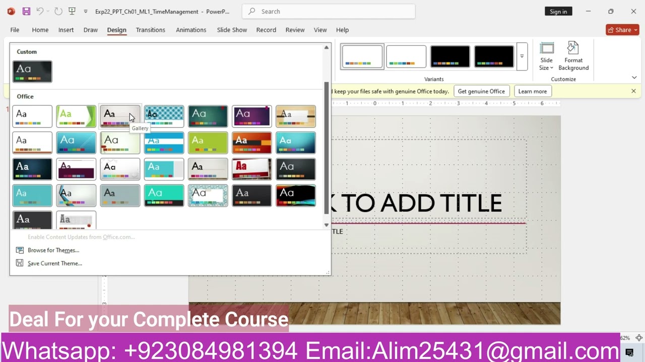
Task: Select the first white variant thumbnail
Action: tap(362, 56)
